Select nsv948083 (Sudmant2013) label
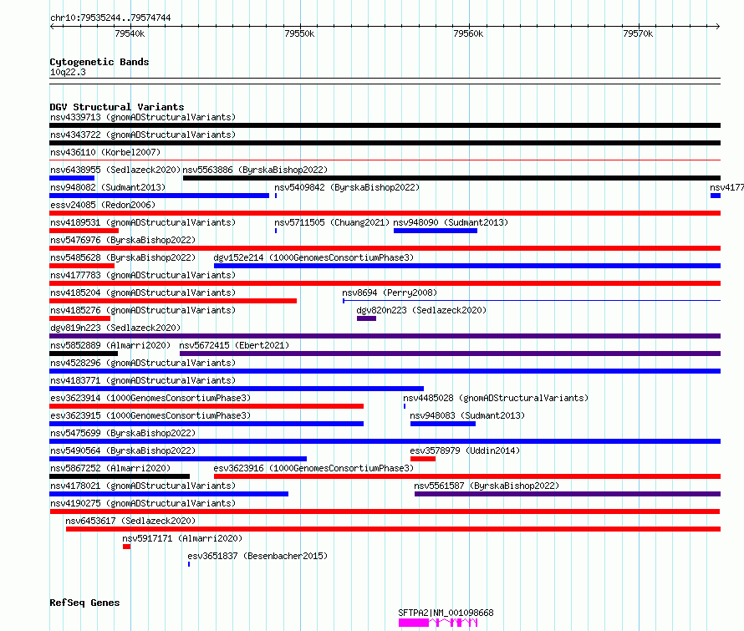 click(467, 415)
